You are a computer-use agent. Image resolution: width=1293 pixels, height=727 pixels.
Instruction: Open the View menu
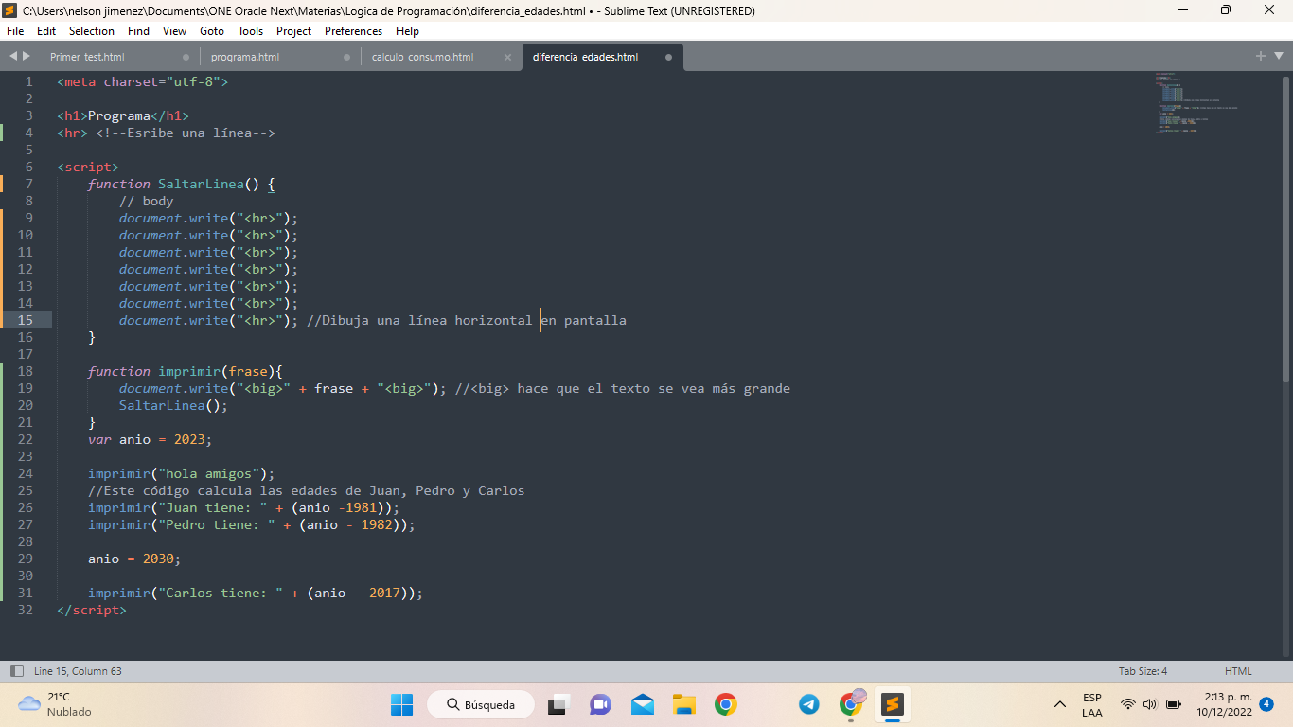pos(174,30)
